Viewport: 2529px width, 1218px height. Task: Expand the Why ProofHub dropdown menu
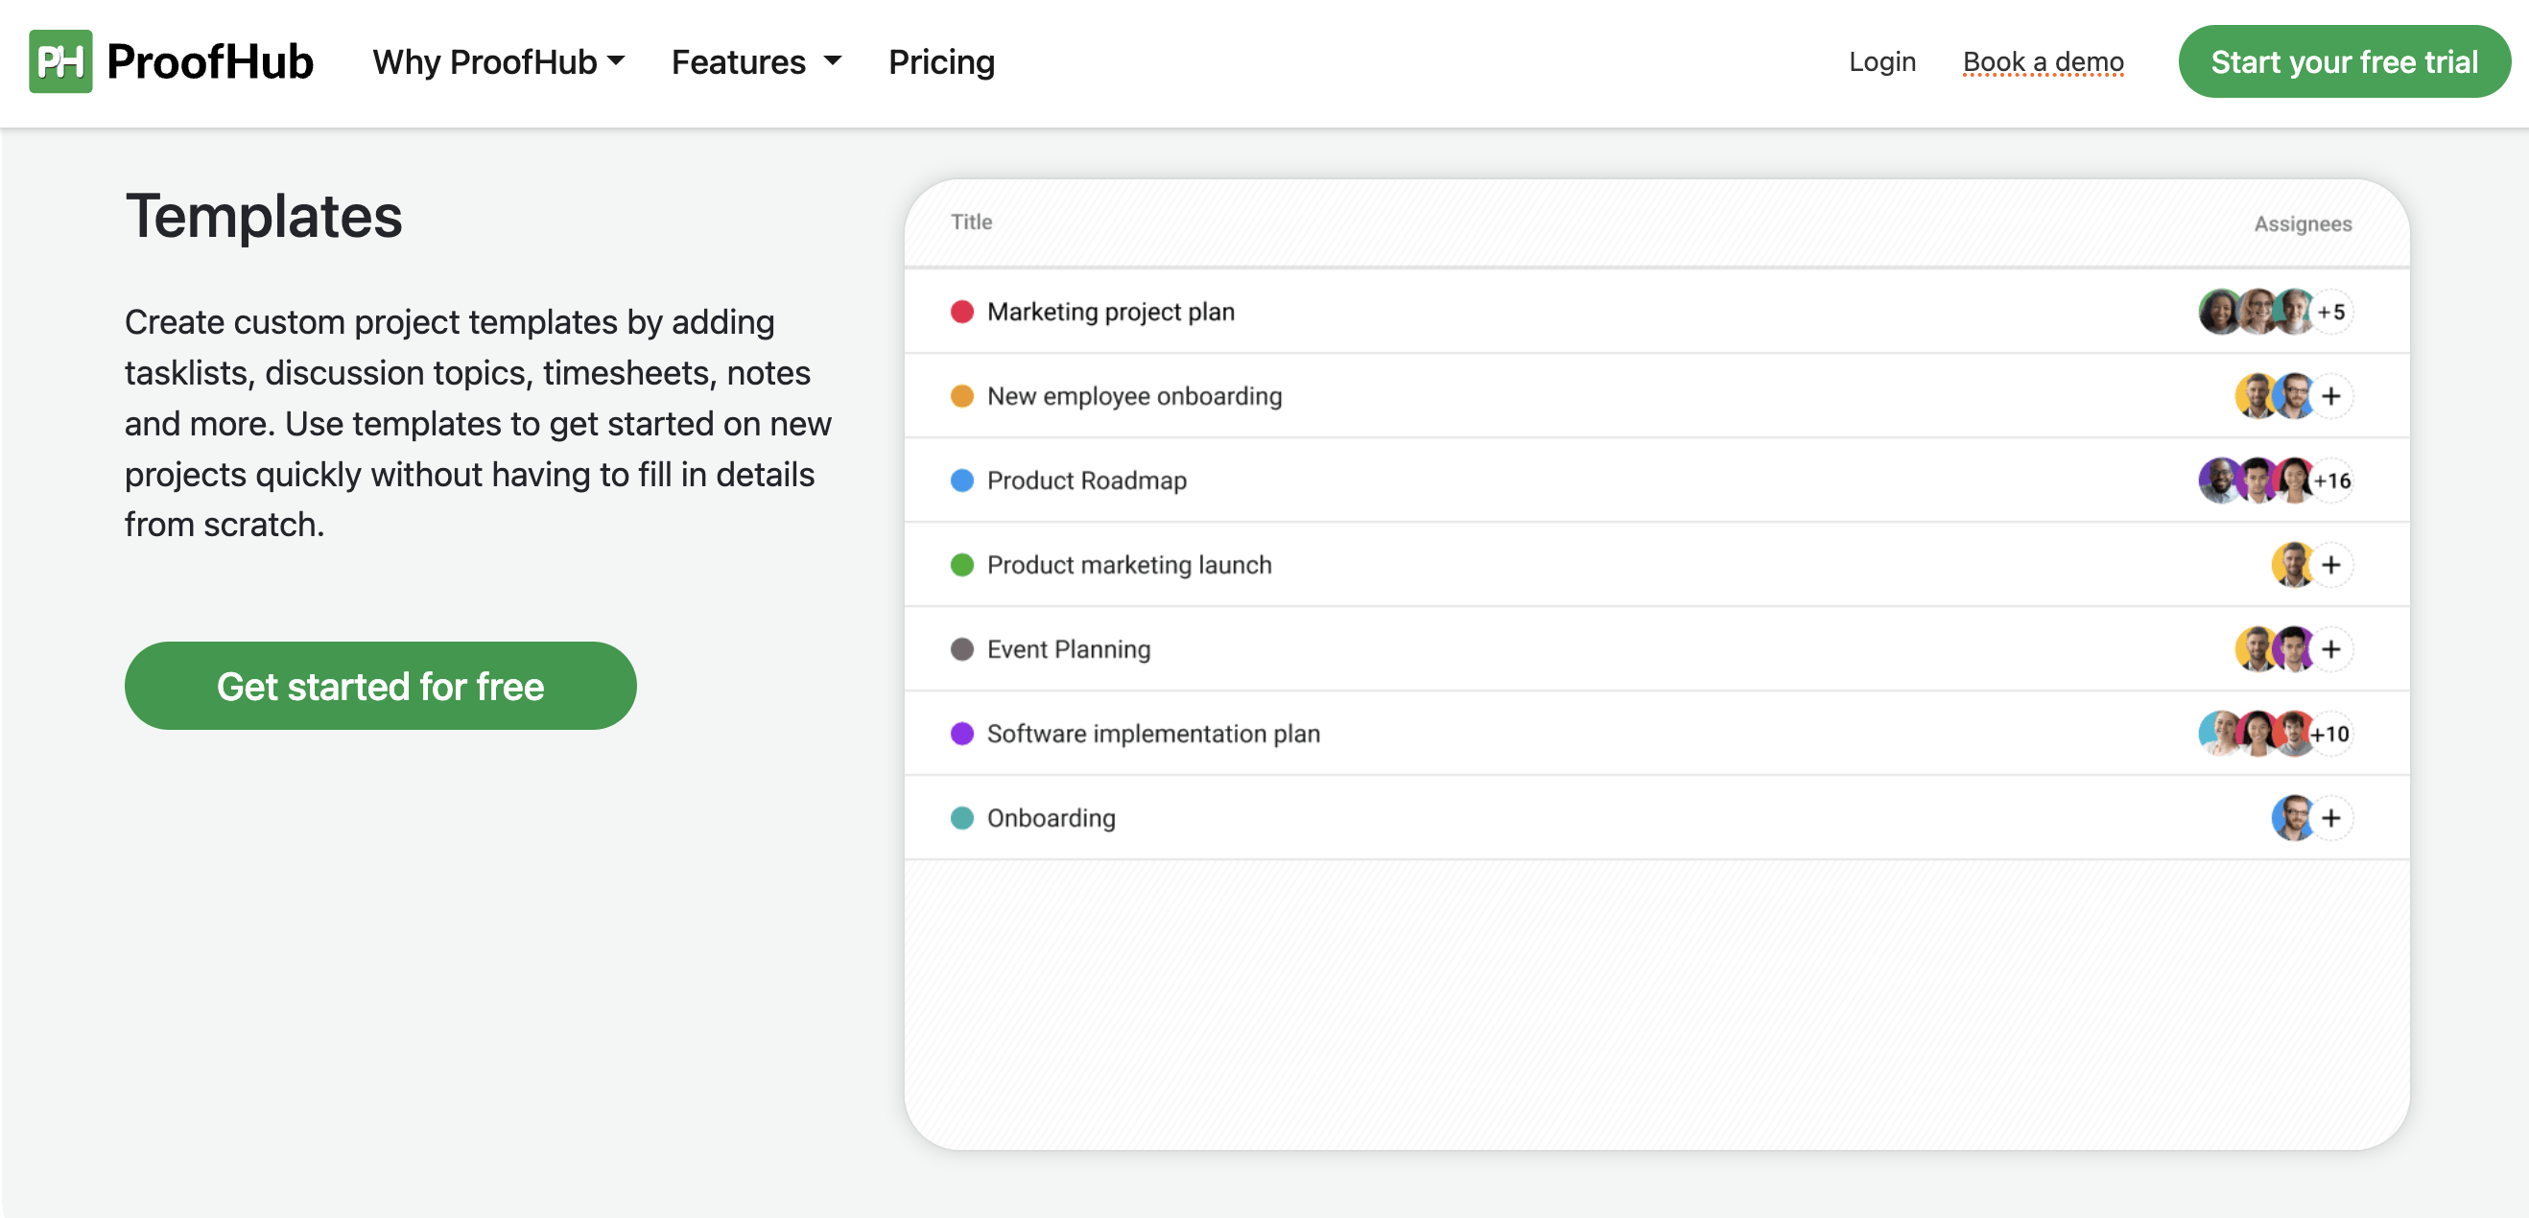click(499, 61)
